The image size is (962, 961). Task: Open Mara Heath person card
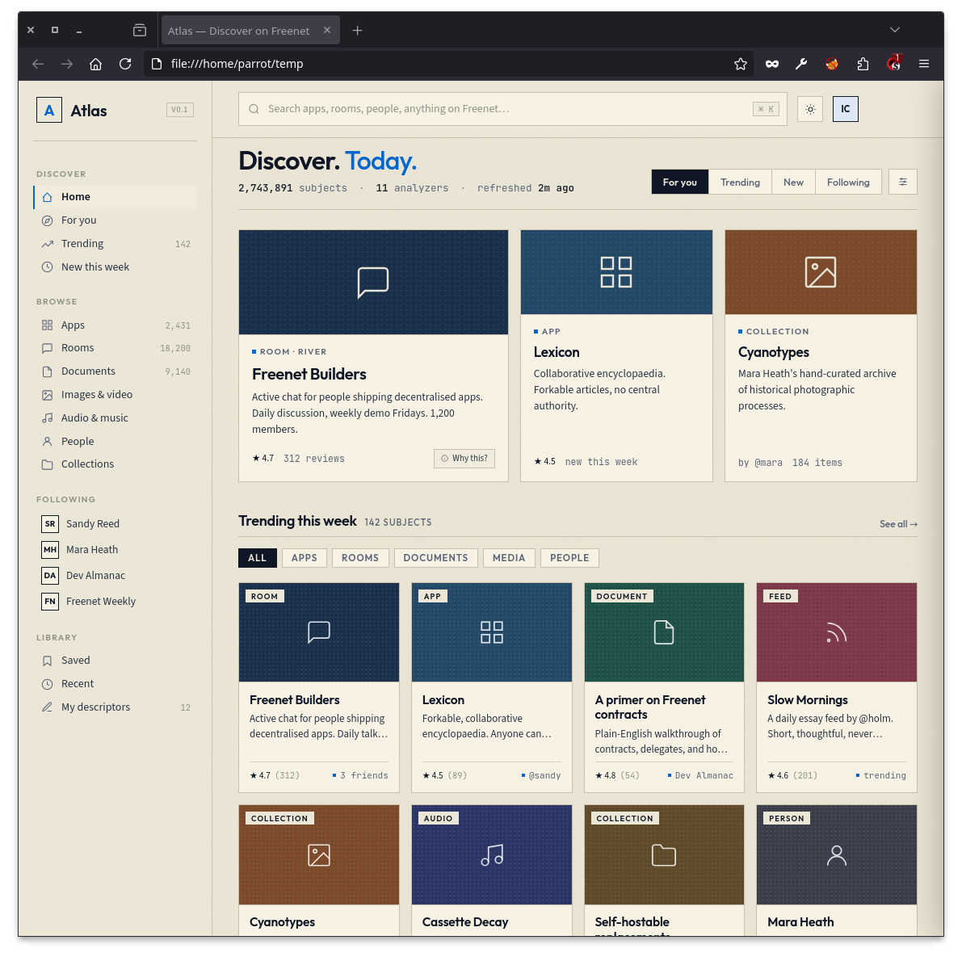click(836, 871)
